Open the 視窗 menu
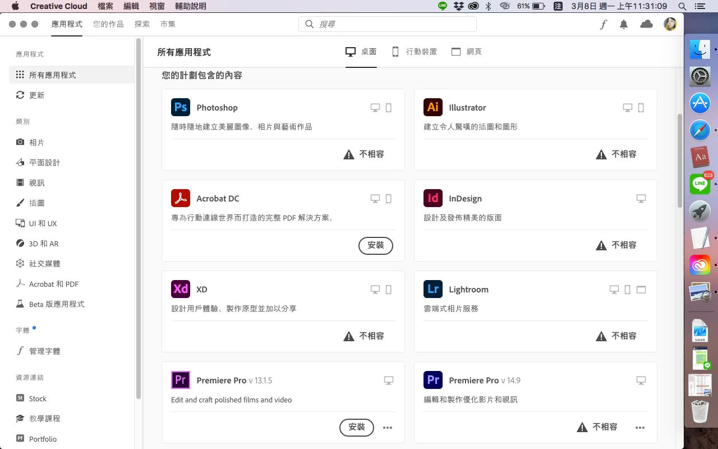The width and height of the screenshot is (718, 449). coord(157,6)
